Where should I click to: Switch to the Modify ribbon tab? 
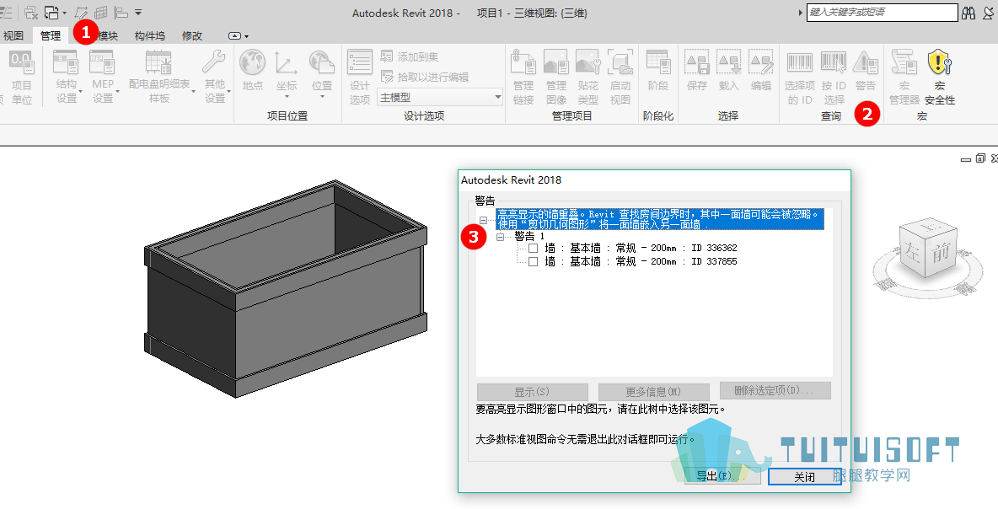click(x=192, y=35)
